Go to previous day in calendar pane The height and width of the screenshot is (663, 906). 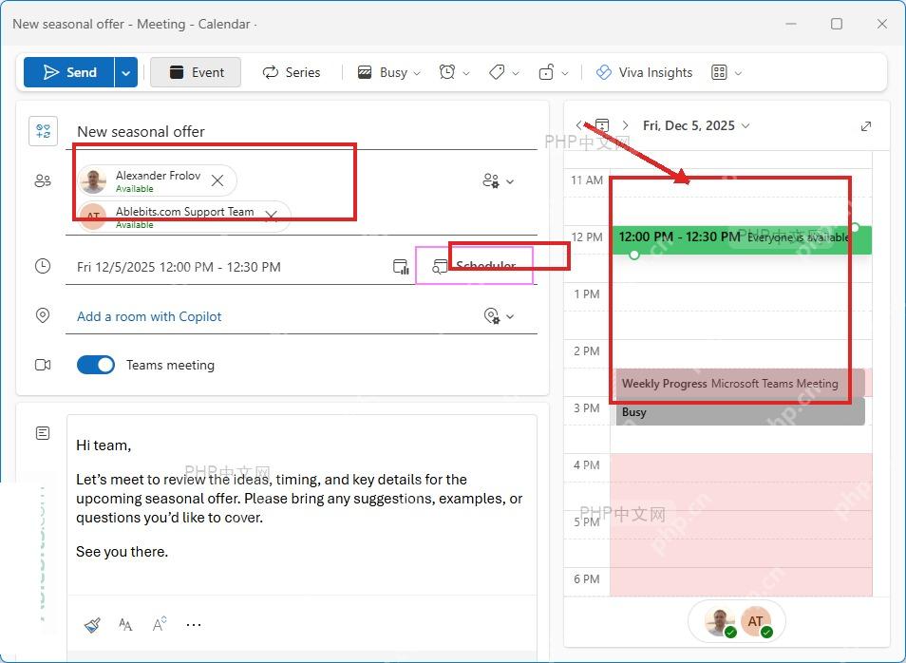579,125
